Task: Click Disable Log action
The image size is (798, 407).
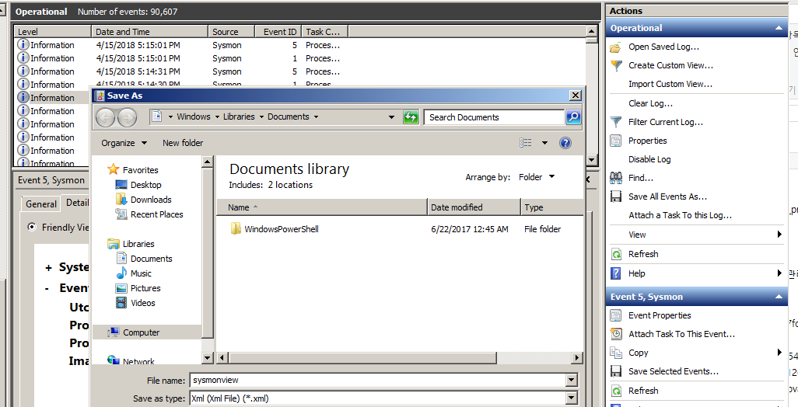Action: pyautogui.click(x=649, y=159)
